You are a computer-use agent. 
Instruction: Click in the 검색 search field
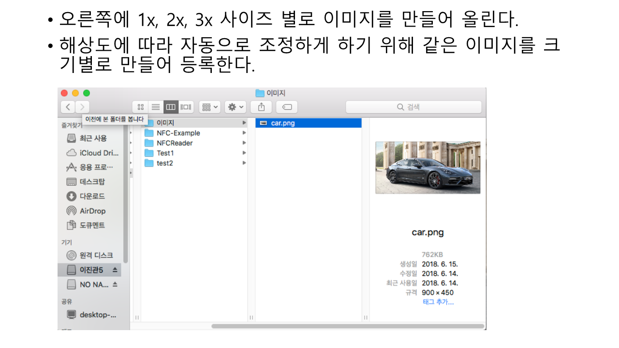[x=413, y=107]
